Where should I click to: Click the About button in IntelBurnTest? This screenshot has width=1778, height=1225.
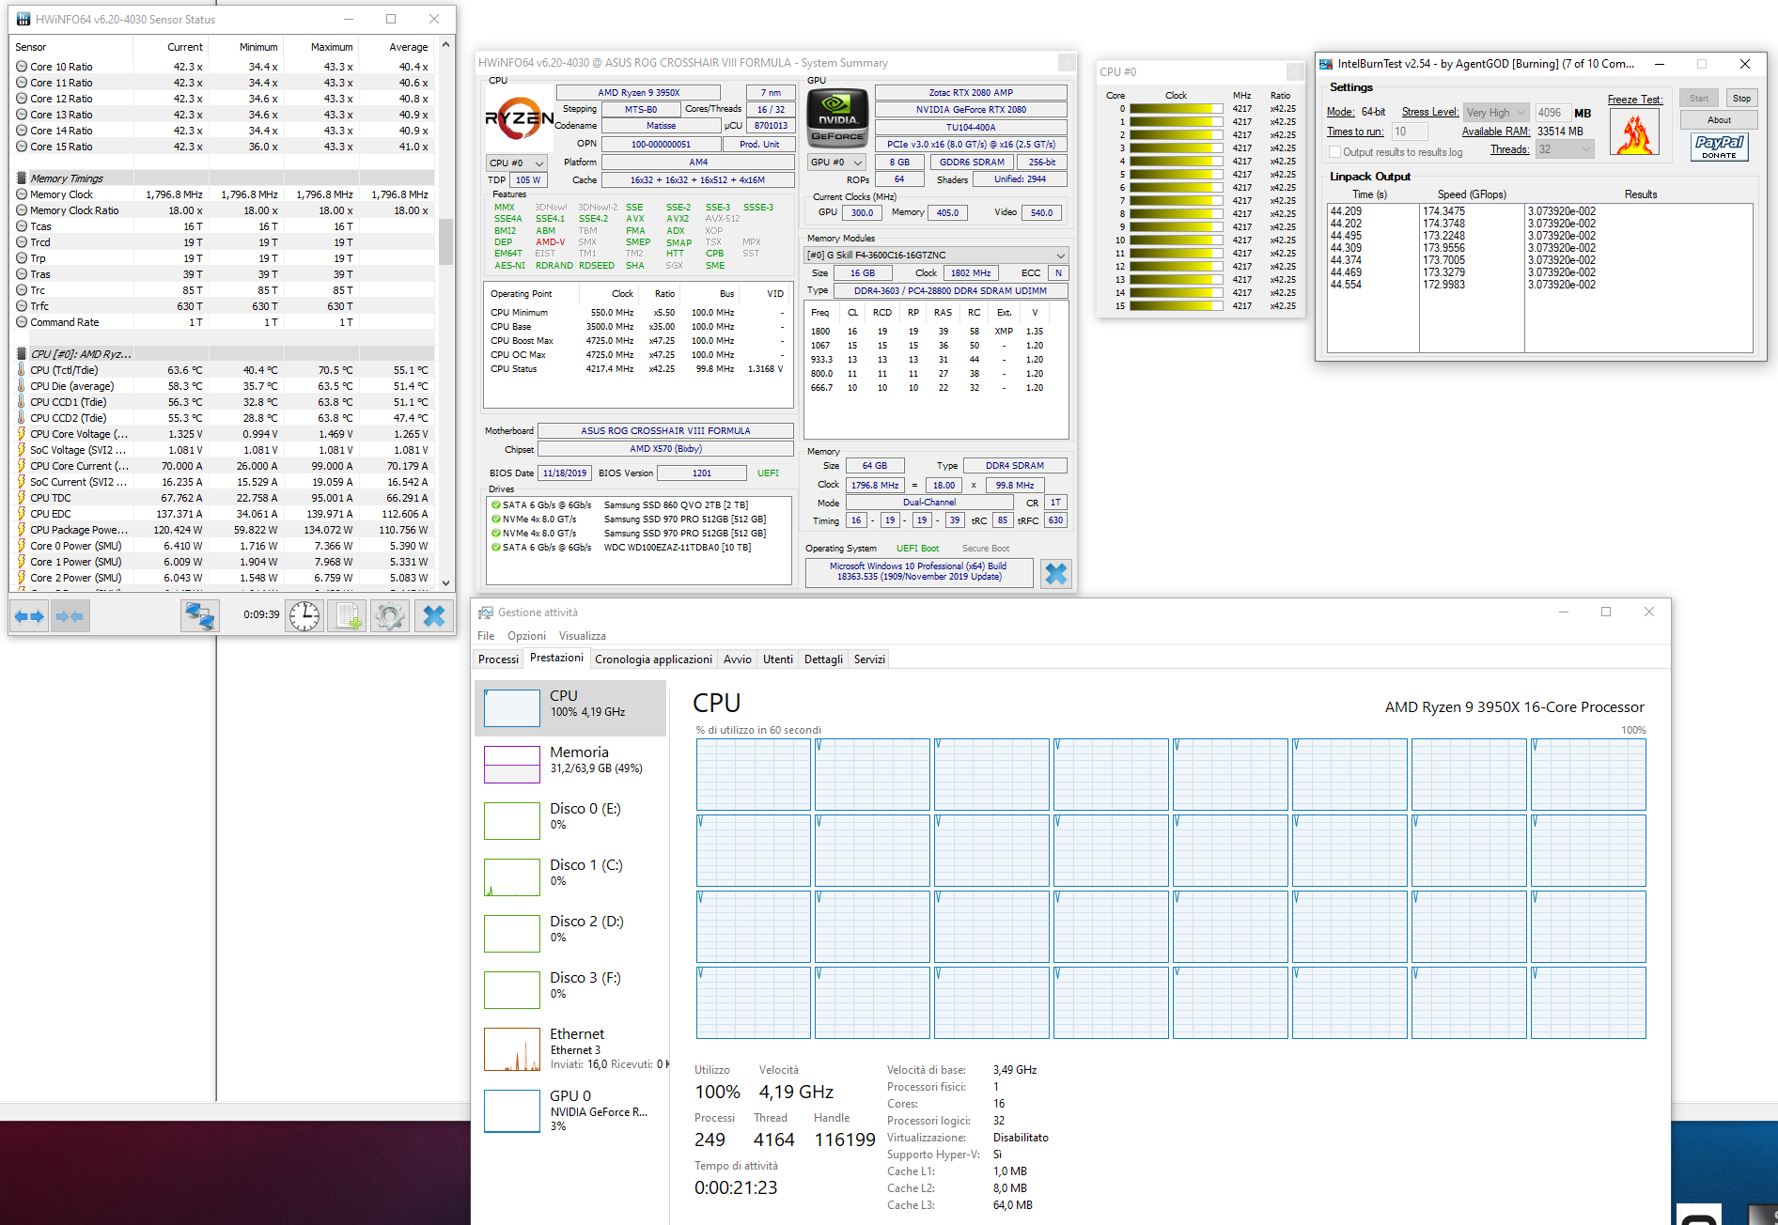[x=1719, y=119]
